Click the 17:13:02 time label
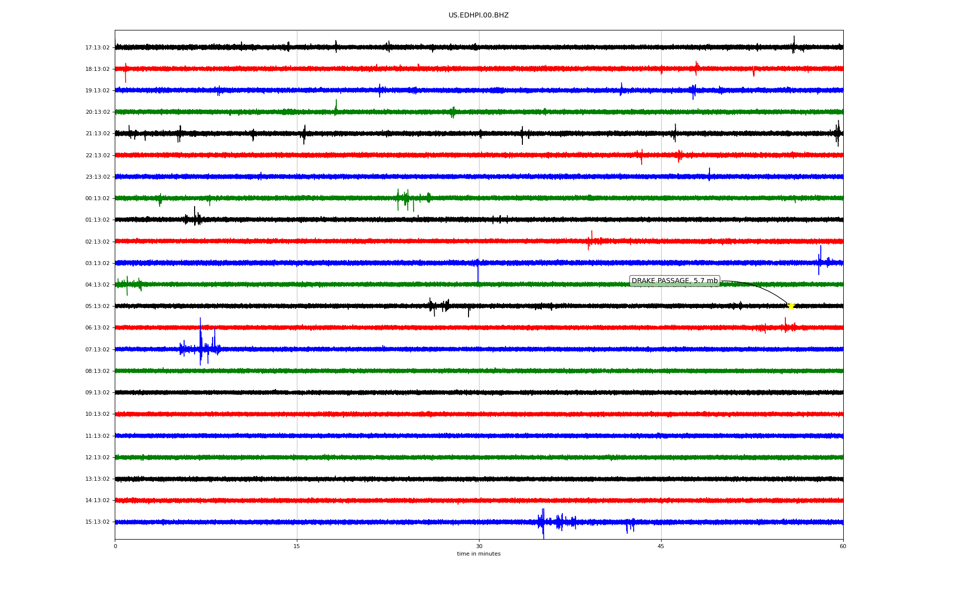The height and width of the screenshot is (599, 958). pyautogui.click(x=97, y=48)
